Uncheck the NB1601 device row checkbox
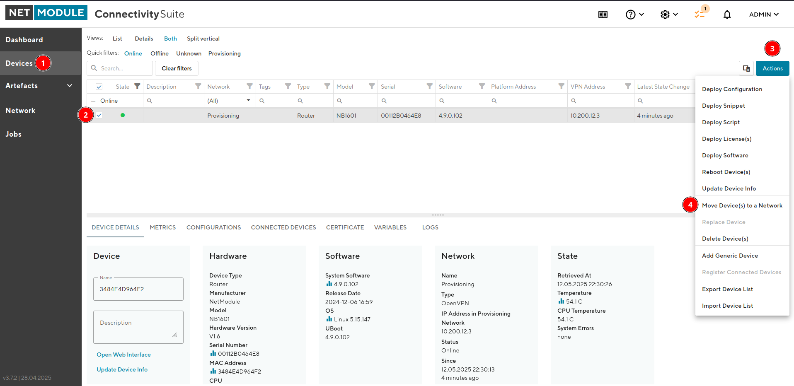The height and width of the screenshot is (386, 794). pyautogui.click(x=99, y=115)
